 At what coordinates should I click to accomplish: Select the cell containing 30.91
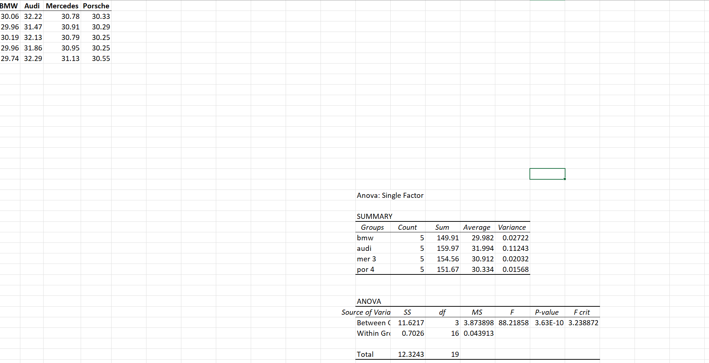pos(62,27)
